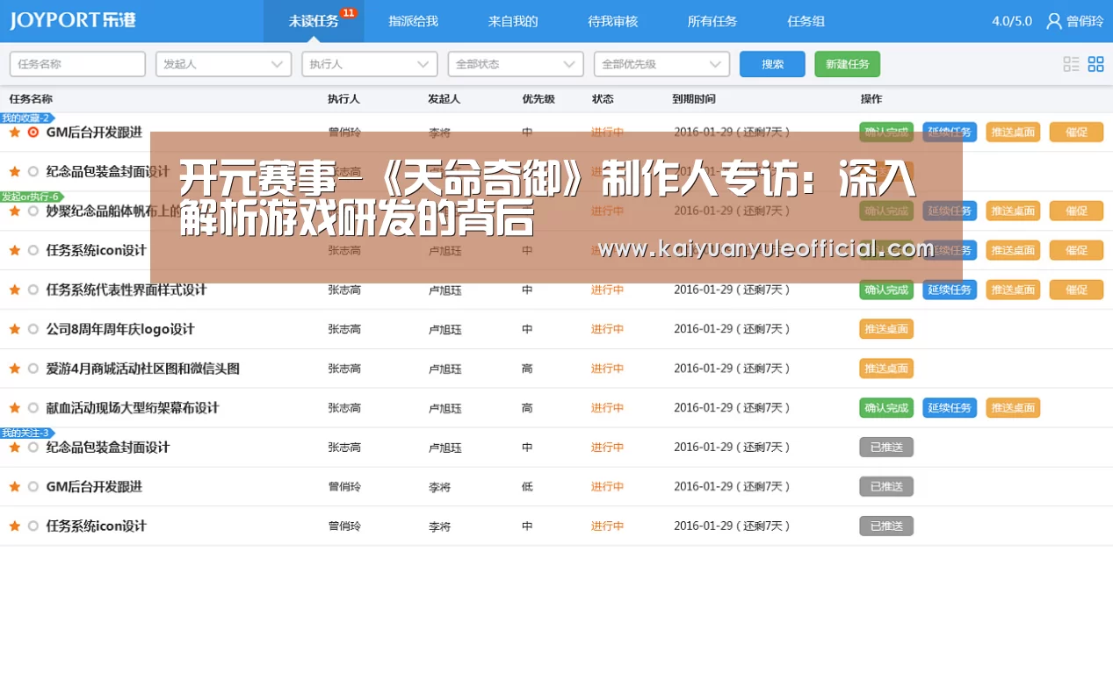Image resolution: width=1113 pixels, height=695 pixels.
Task: Toggle star on 献血活动现场大型绗架幕布设计
Action: 15,408
